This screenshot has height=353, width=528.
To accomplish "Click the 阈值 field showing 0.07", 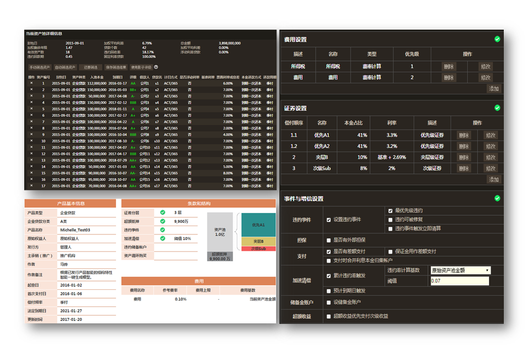I will 460,281.
